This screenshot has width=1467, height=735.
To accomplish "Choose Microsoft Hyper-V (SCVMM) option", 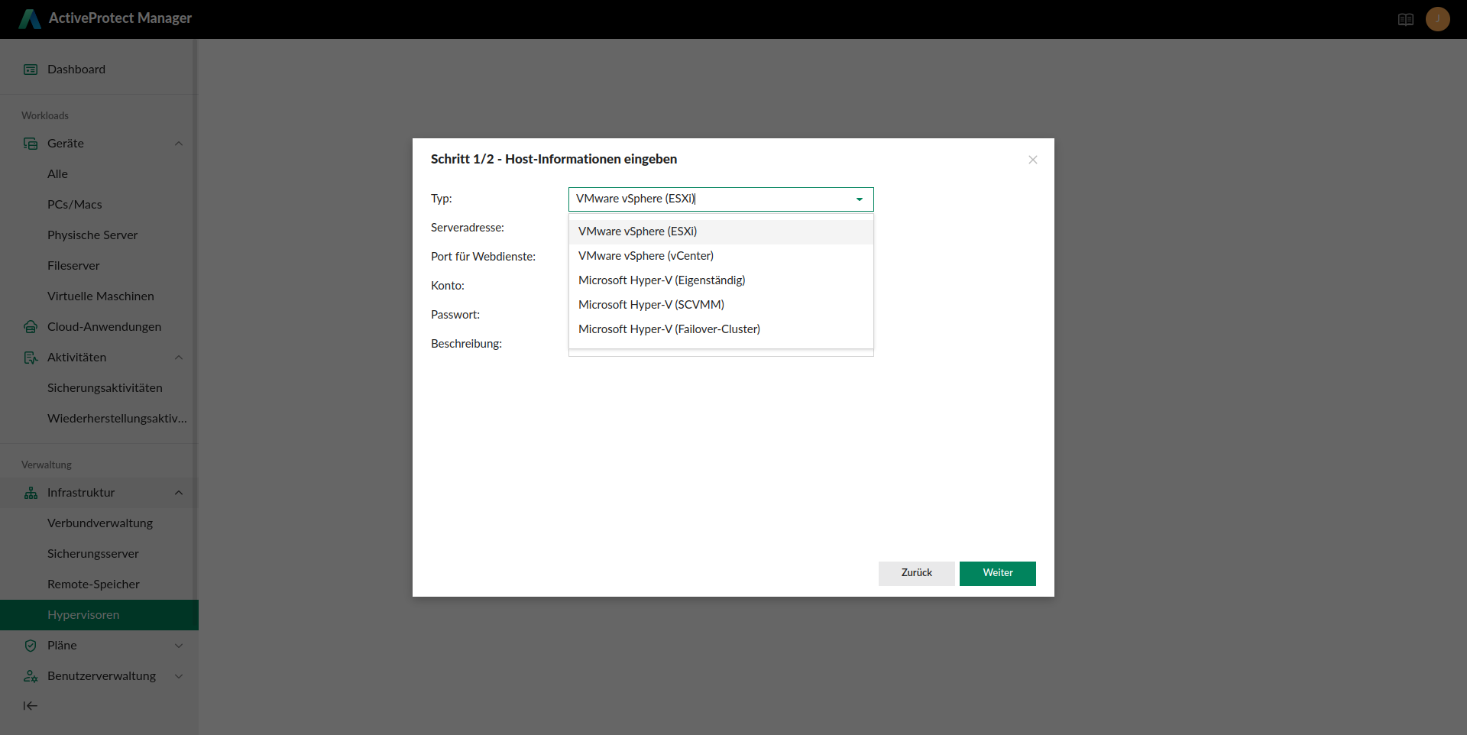I will 651,305.
